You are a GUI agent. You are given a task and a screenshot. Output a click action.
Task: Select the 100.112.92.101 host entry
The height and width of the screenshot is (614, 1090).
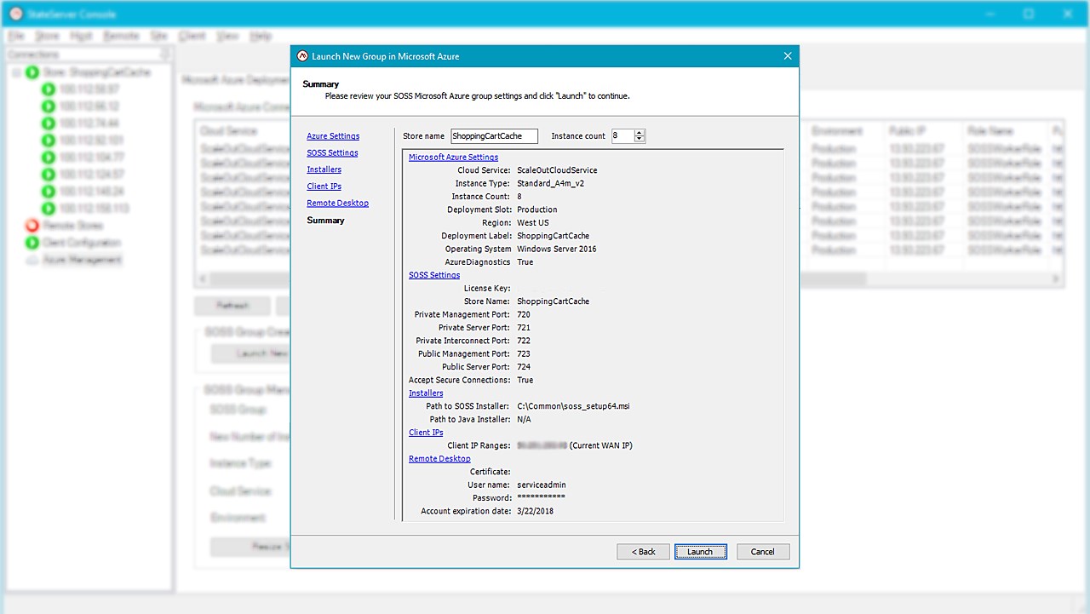pos(91,141)
